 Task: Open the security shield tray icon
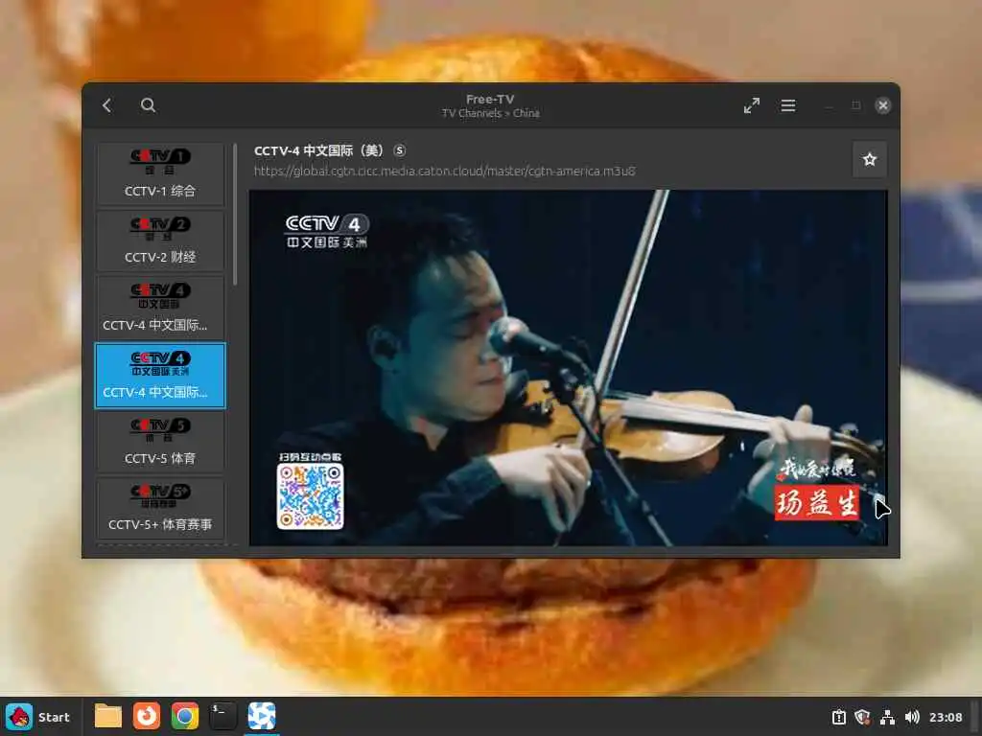click(862, 717)
